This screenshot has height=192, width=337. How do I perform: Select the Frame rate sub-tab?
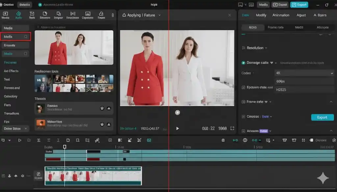pos(275,27)
